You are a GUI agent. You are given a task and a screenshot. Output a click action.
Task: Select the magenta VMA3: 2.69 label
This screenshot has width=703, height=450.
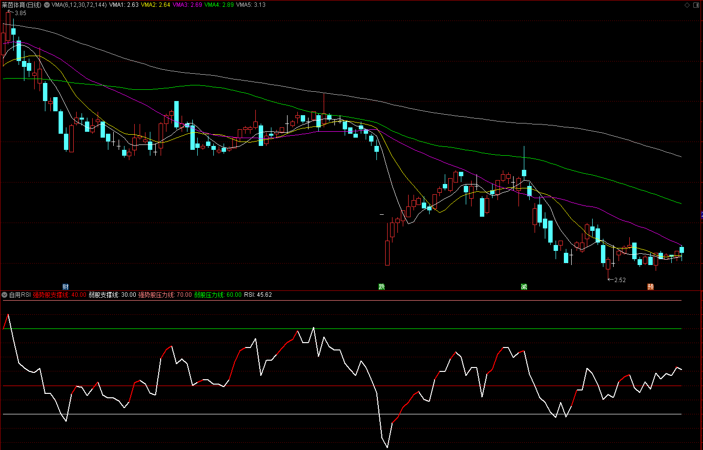pos(187,5)
